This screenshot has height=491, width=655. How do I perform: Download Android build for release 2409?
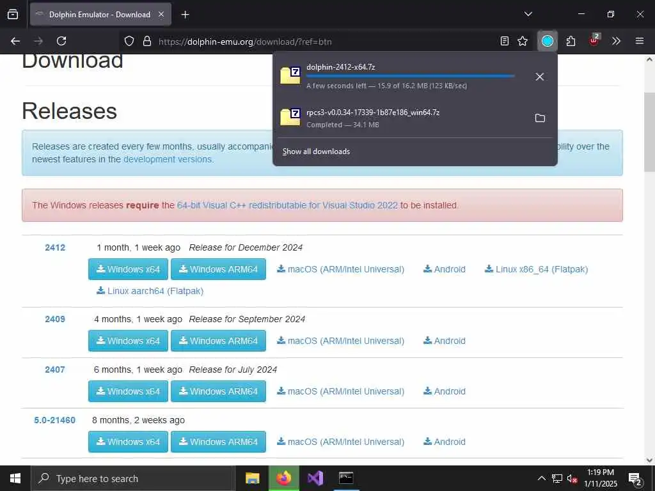pyautogui.click(x=445, y=341)
